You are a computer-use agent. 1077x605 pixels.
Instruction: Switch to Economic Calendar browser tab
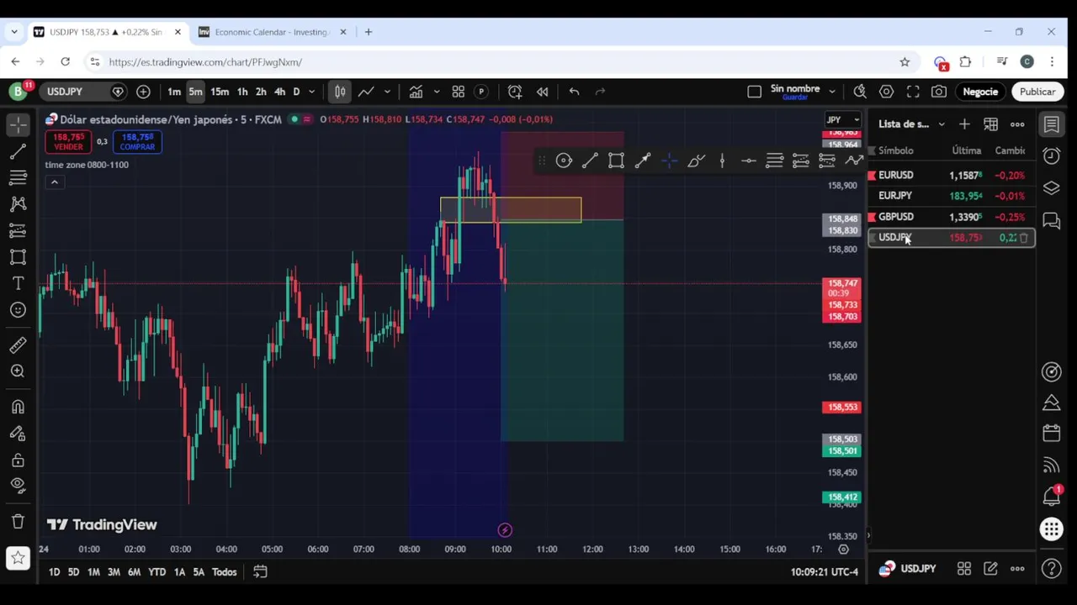[x=272, y=32]
